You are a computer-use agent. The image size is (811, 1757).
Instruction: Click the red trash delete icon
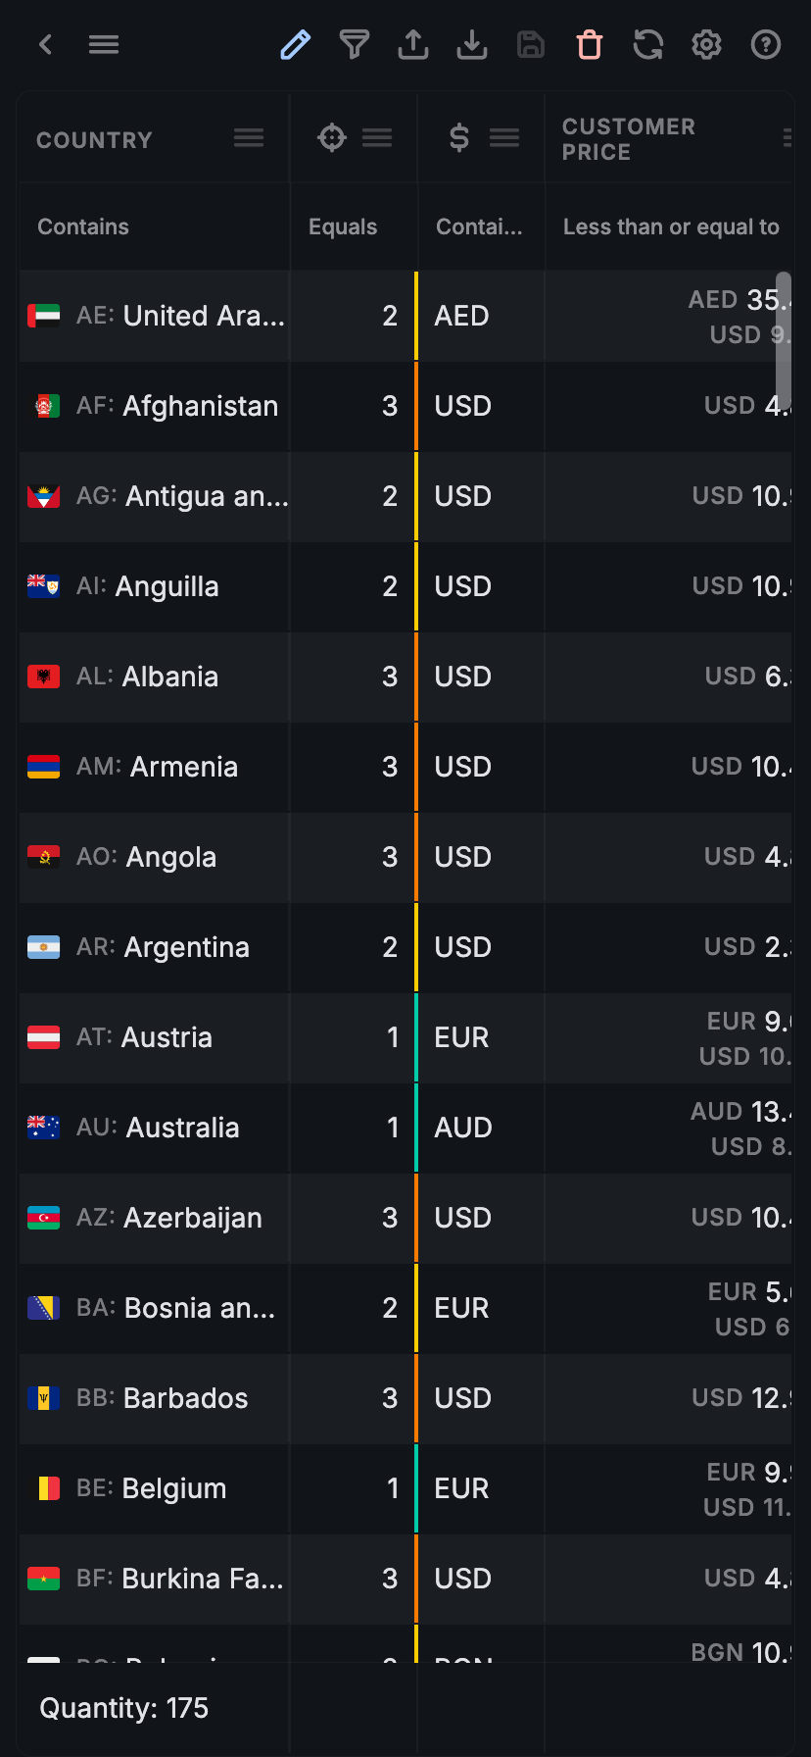coord(590,45)
